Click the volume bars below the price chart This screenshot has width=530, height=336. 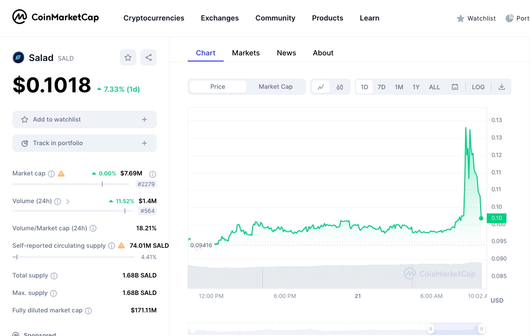pyautogui.click(x=335, y=275)
